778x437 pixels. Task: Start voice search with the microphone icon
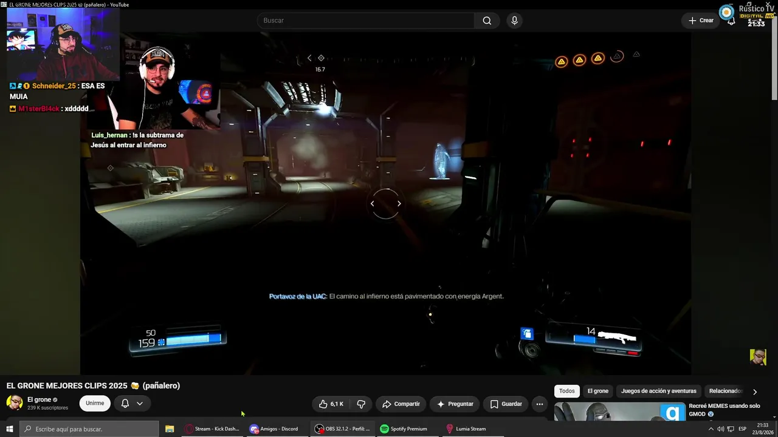[x=515, y=21]
